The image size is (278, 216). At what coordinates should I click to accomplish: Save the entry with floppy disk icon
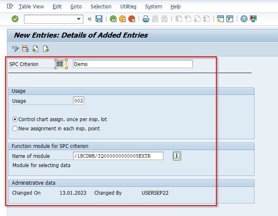(99, 19)
